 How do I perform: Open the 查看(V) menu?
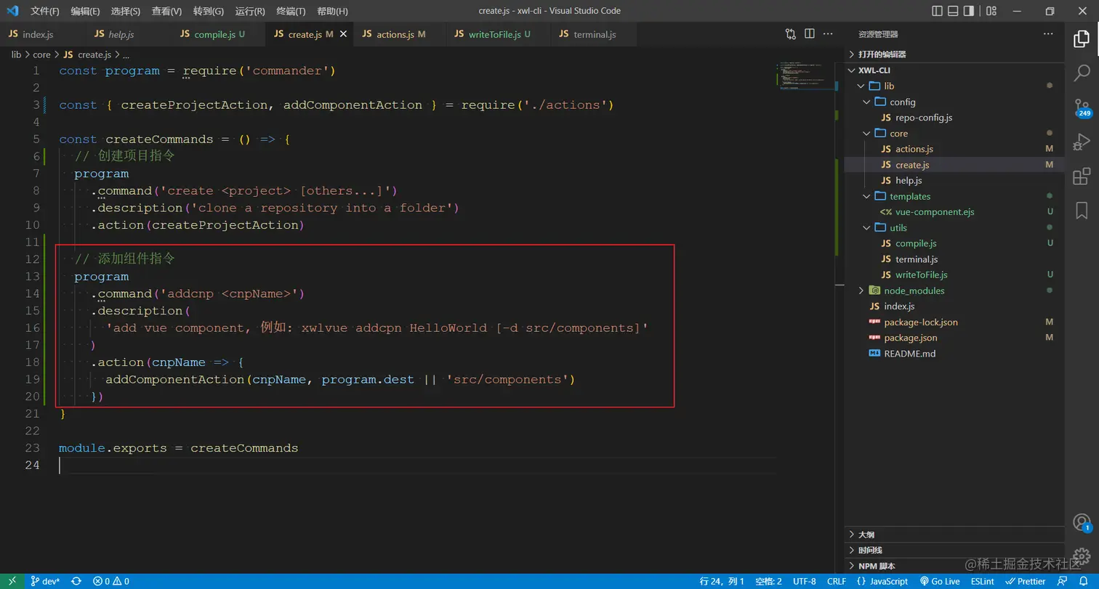click(167, 12)
